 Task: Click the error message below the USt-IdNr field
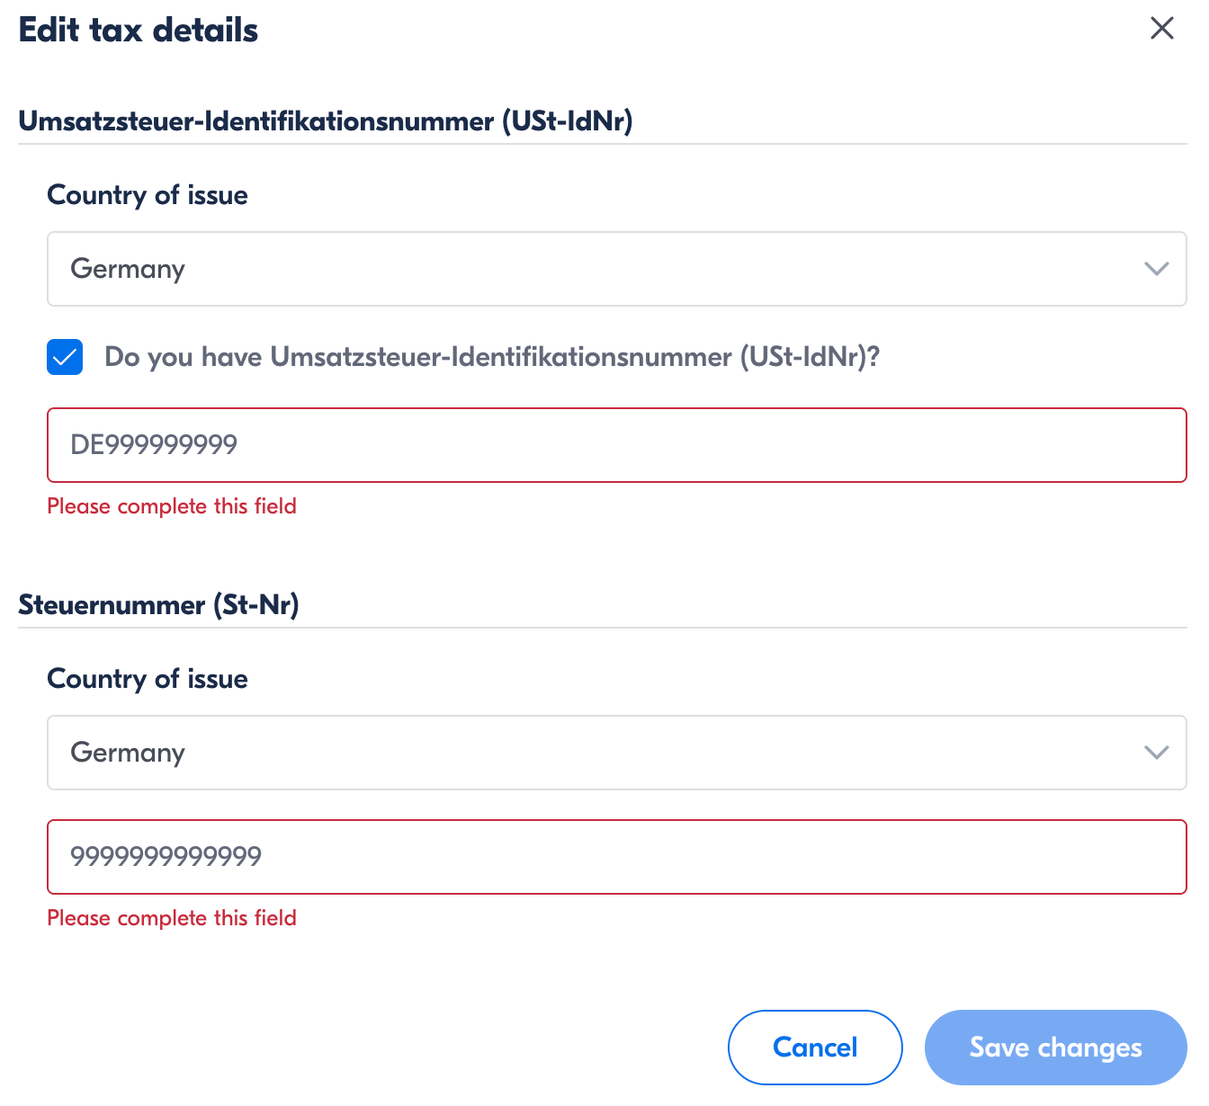pos(172,506)
